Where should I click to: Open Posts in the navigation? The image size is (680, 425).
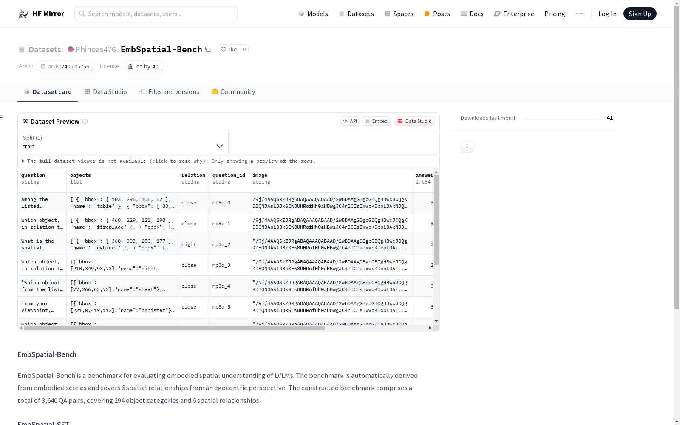click(437, 14)
